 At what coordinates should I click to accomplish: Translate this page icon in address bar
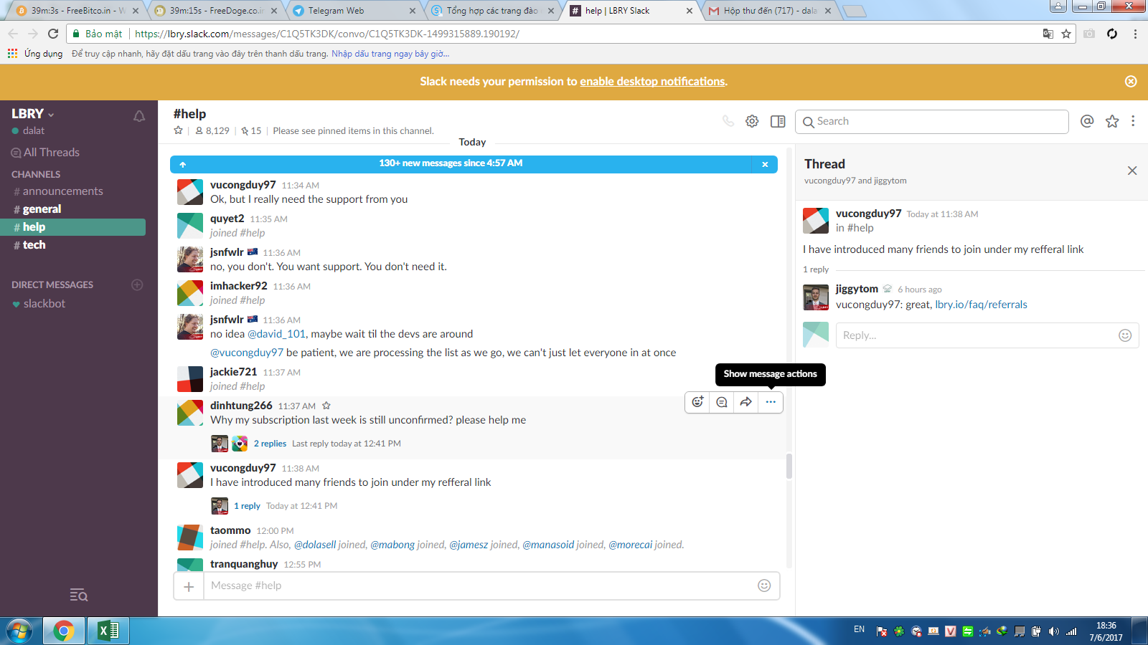[x=1048, y=34]
